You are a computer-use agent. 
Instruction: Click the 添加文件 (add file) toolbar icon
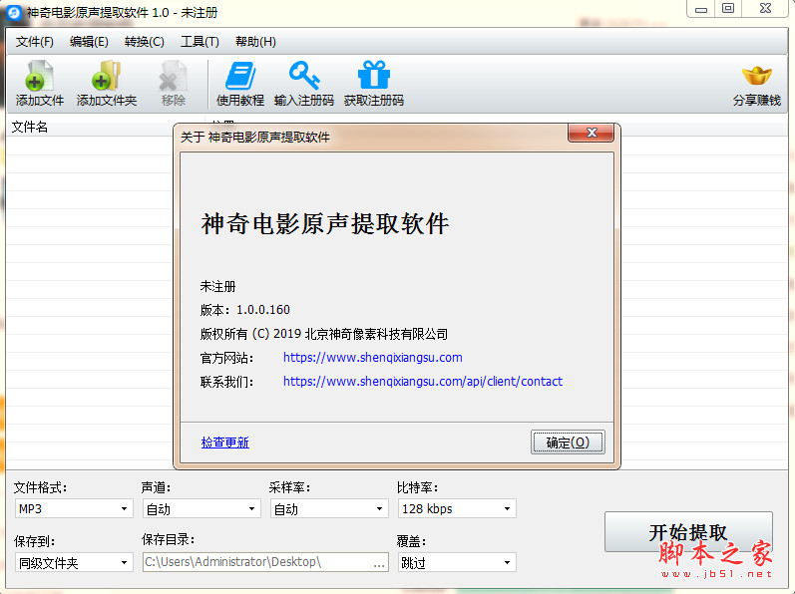[40, 76]
